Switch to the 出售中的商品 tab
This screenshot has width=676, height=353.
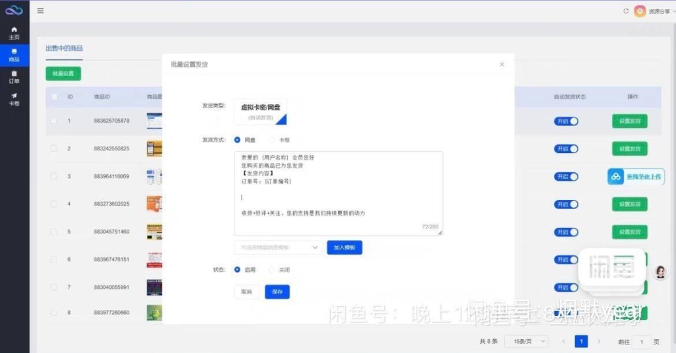pos(64,49)
